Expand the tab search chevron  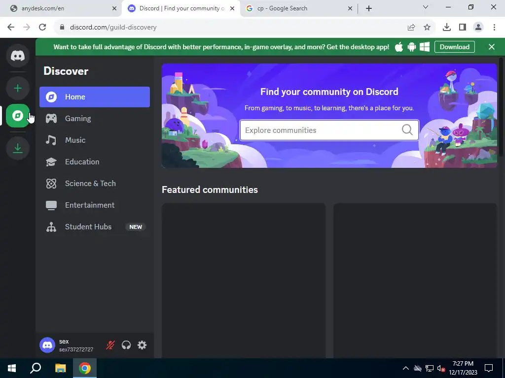click(426, 7)
